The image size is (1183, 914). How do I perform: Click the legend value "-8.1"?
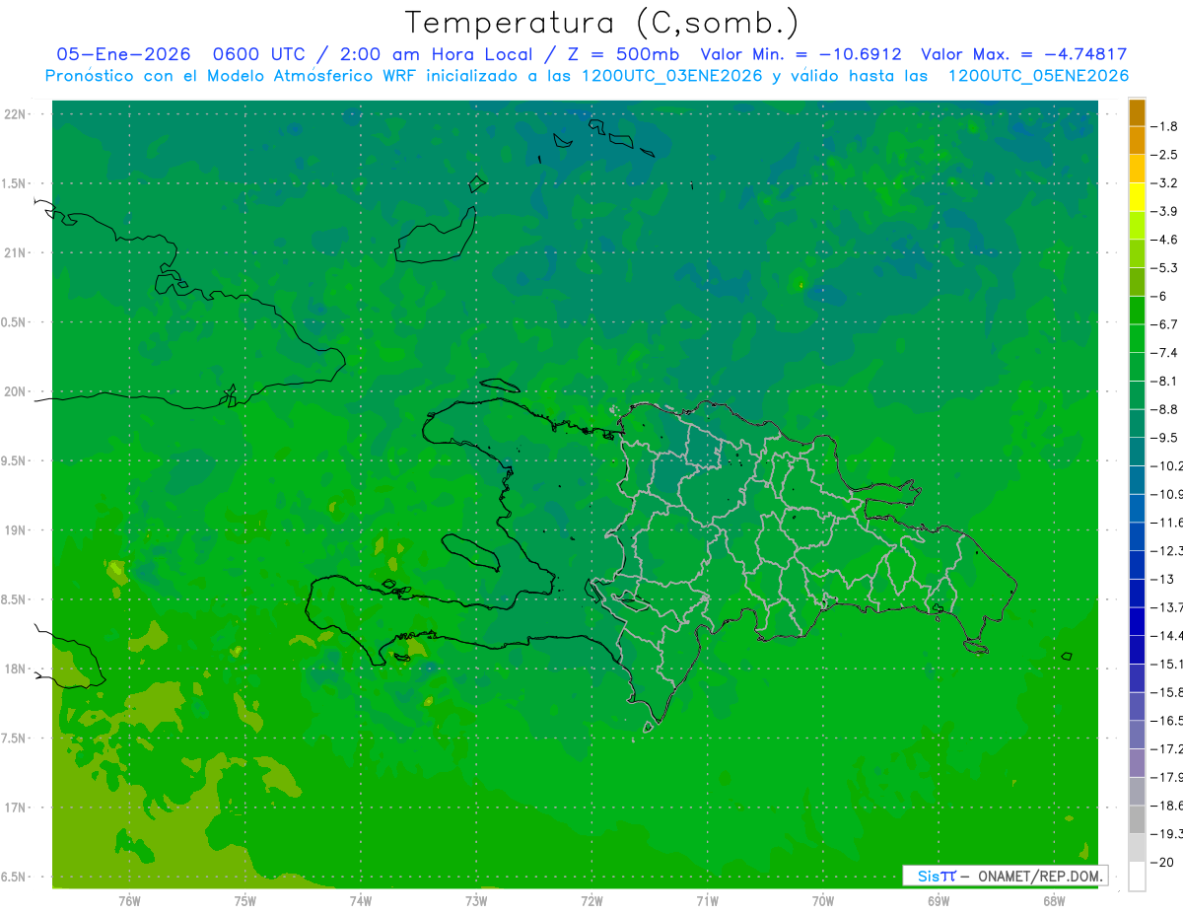(1164, 381)
